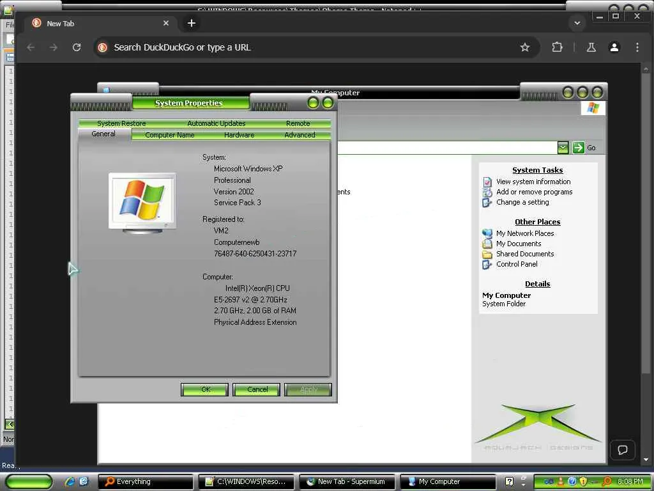Click product ID 76487-640-6250431-23717 text
Viewport: 654px width, 491px height.
(x=255, y=253)
